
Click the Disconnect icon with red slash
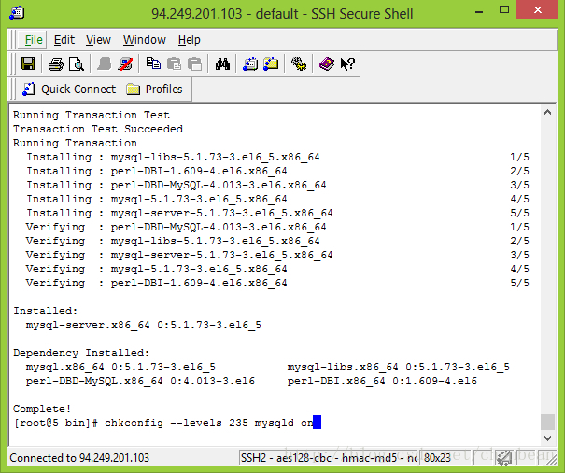tap(125, 64)
